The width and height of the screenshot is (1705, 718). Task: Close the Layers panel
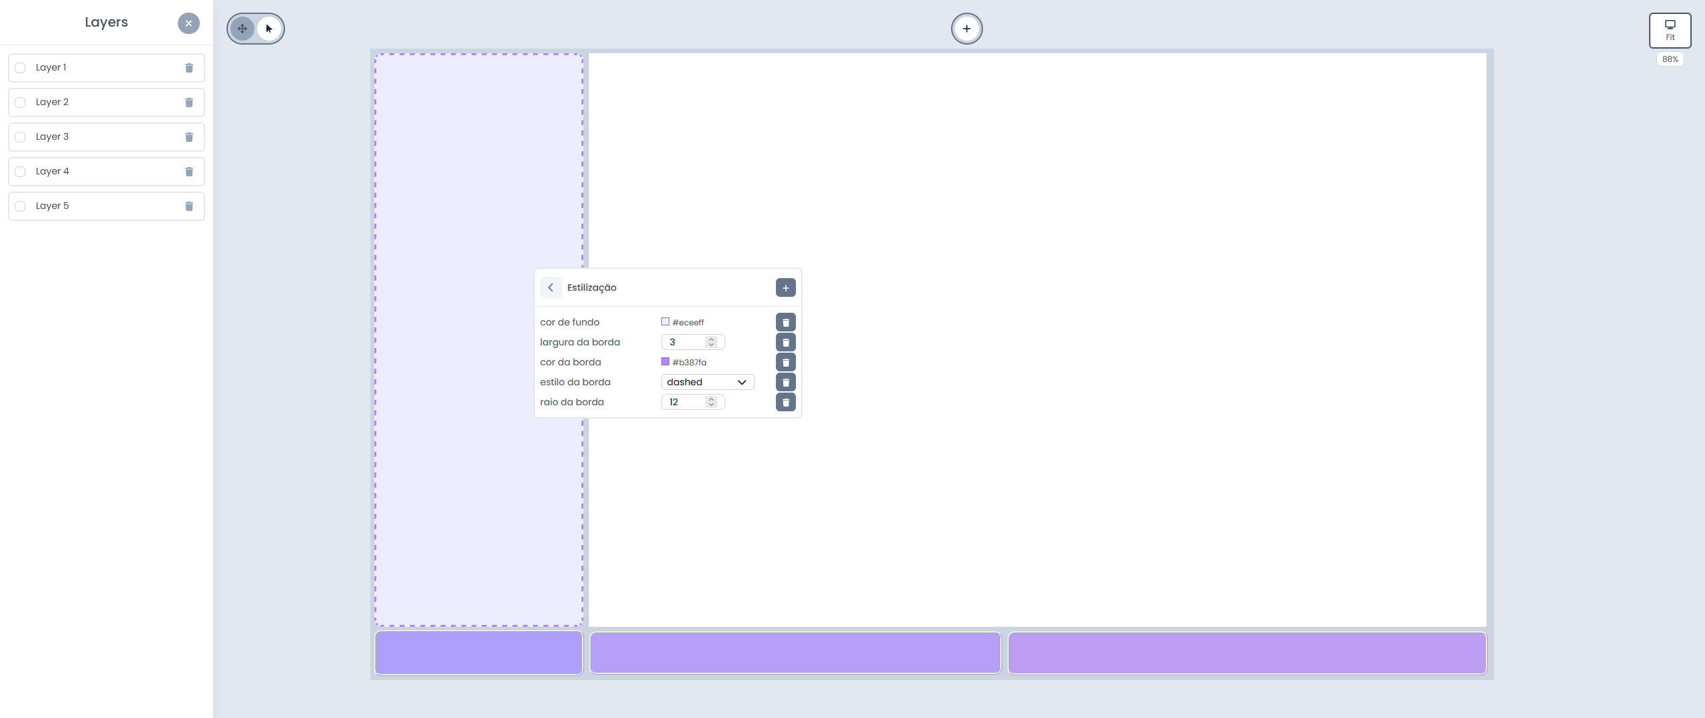[188, 23]
